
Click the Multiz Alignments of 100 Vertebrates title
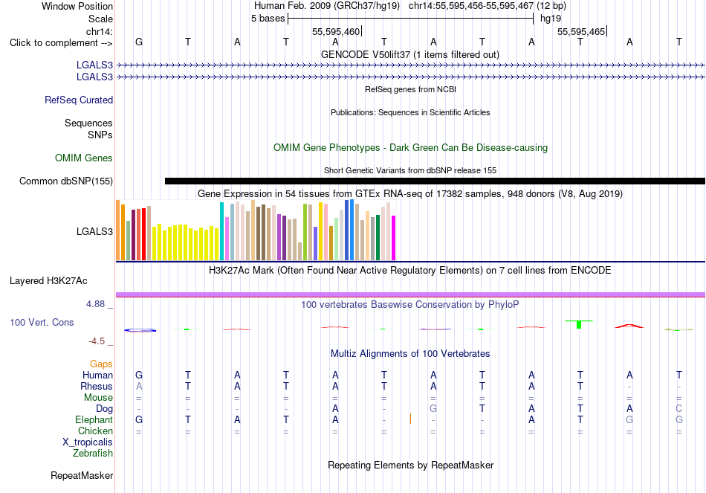coord(410,353)
